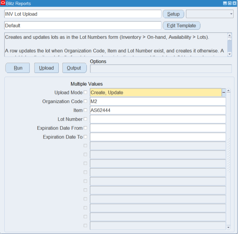Click the description scrollbar up arrow
This screenshot has height=234, width=238.
pos(230,35)
